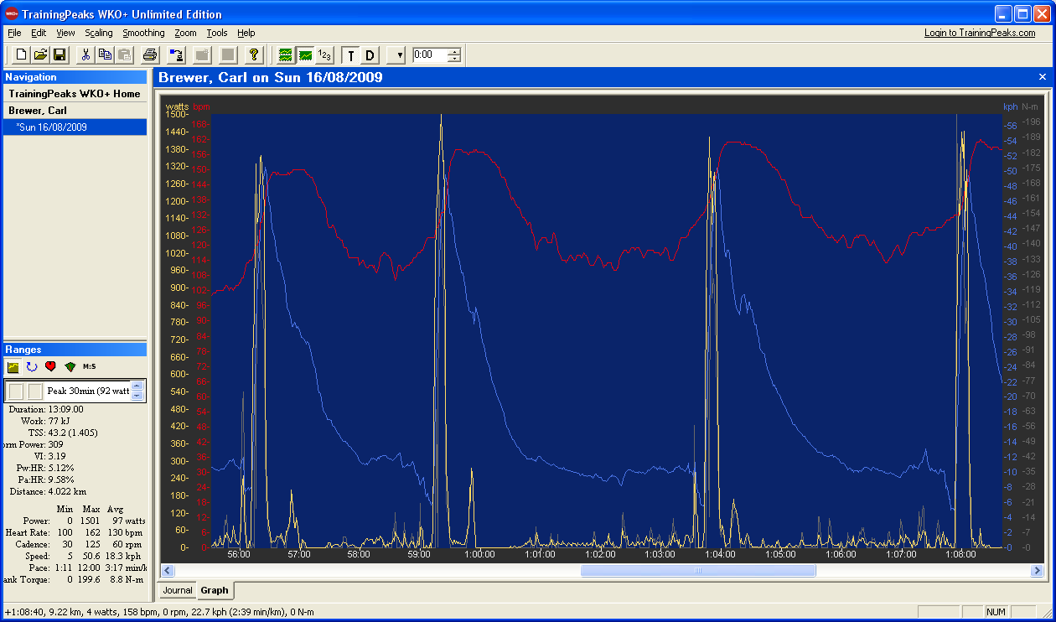Print using the printer icon
Screen dimensions: 1056x622
tap(150, 54)
